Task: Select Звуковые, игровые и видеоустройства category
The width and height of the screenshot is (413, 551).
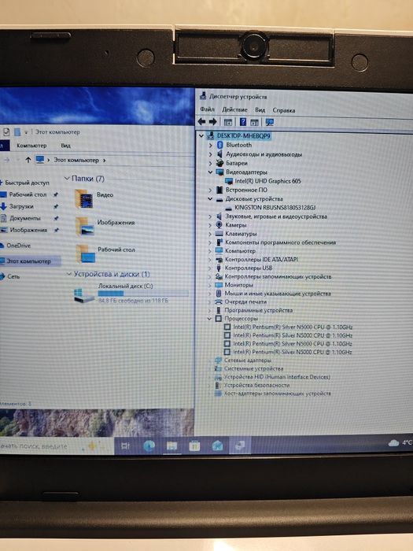Action: 276,216
